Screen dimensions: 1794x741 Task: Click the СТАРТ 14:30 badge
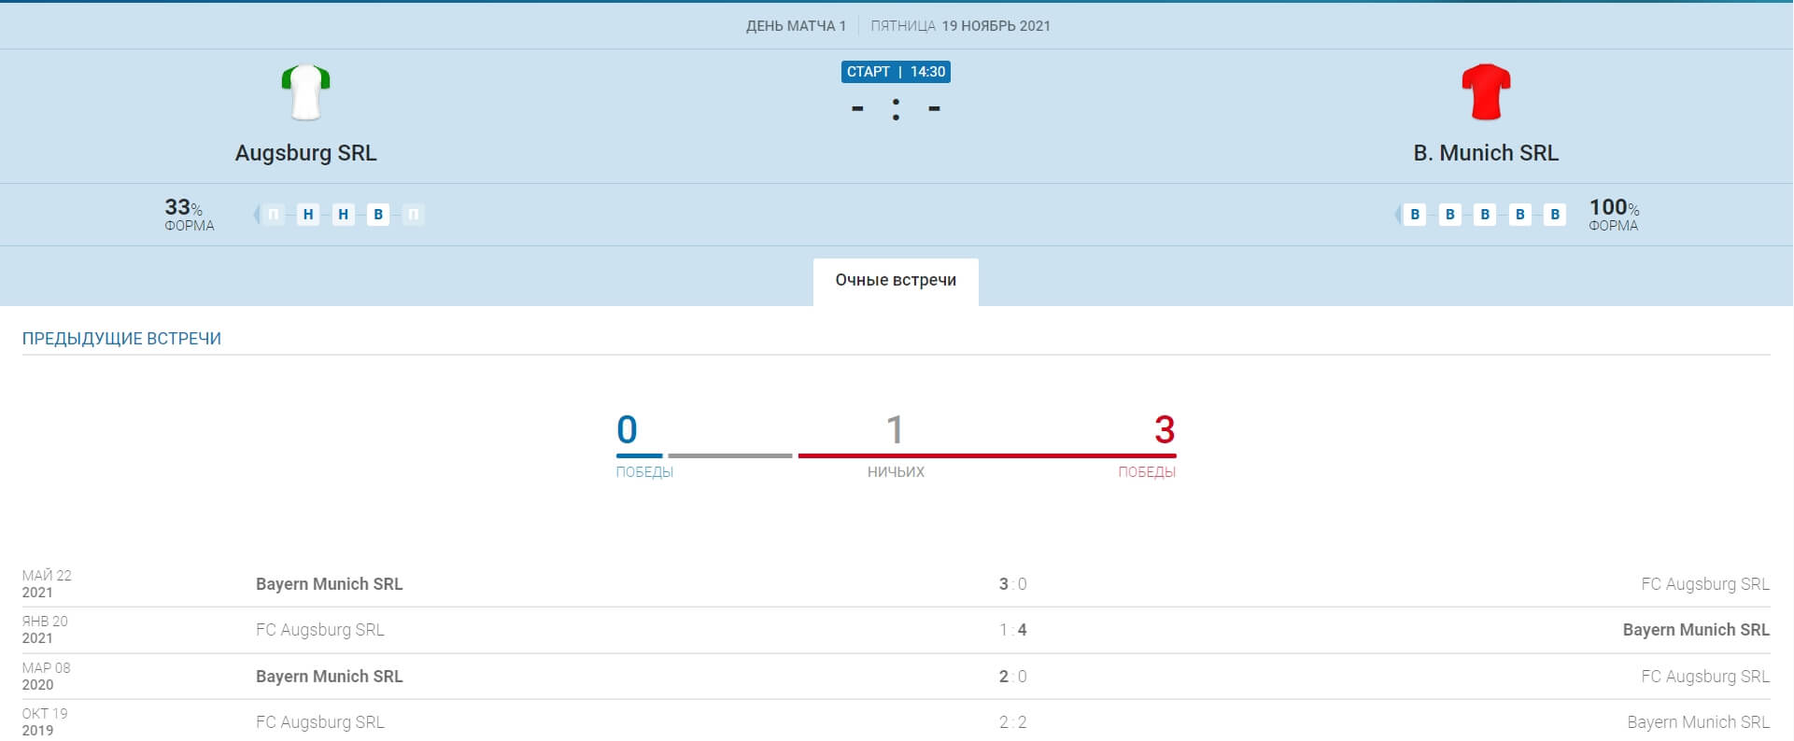click(896, 72)
